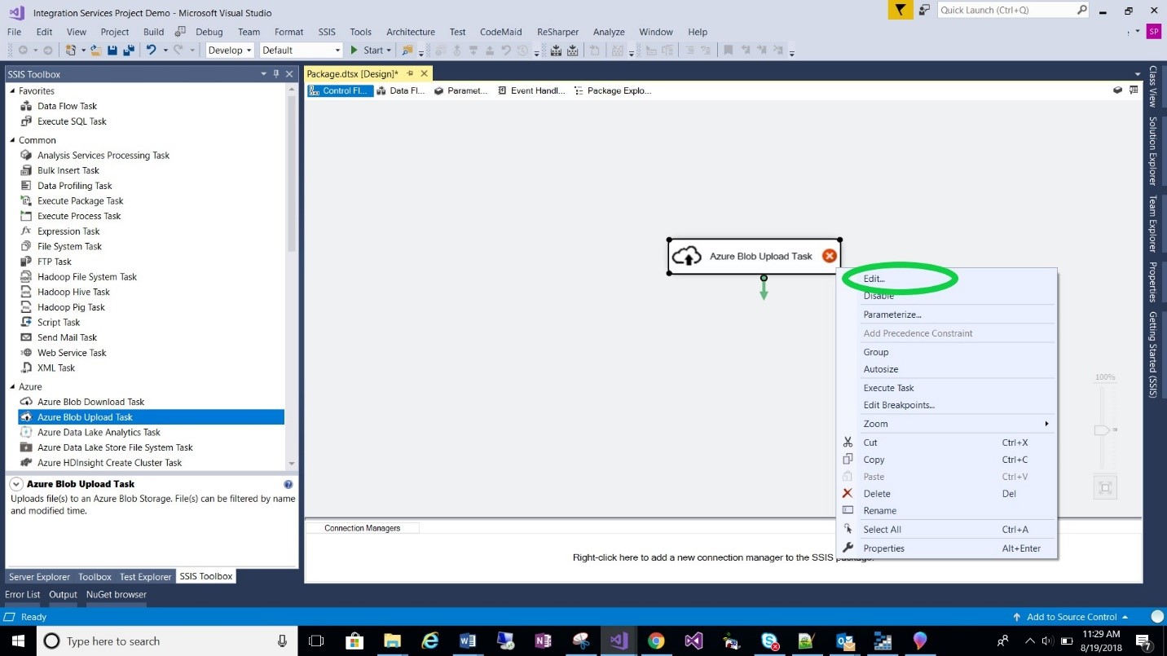Viewport: 1167px width, 656px height.
Task: Click the Variables icon at the designer's top right
Action: point(1118,90)
